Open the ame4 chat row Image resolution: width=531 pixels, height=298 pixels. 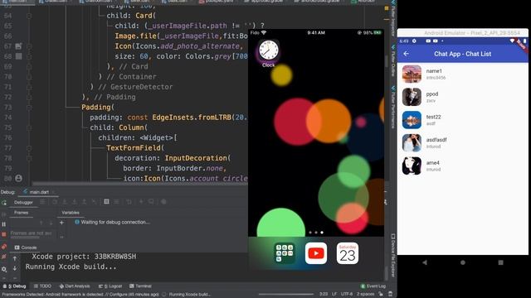463,166
